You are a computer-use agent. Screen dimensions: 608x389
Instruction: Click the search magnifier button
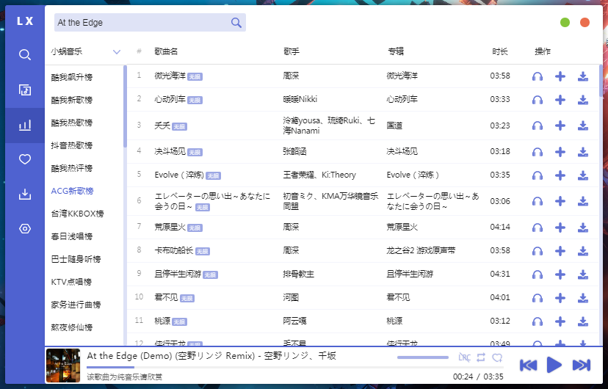[x=236, y=23]
